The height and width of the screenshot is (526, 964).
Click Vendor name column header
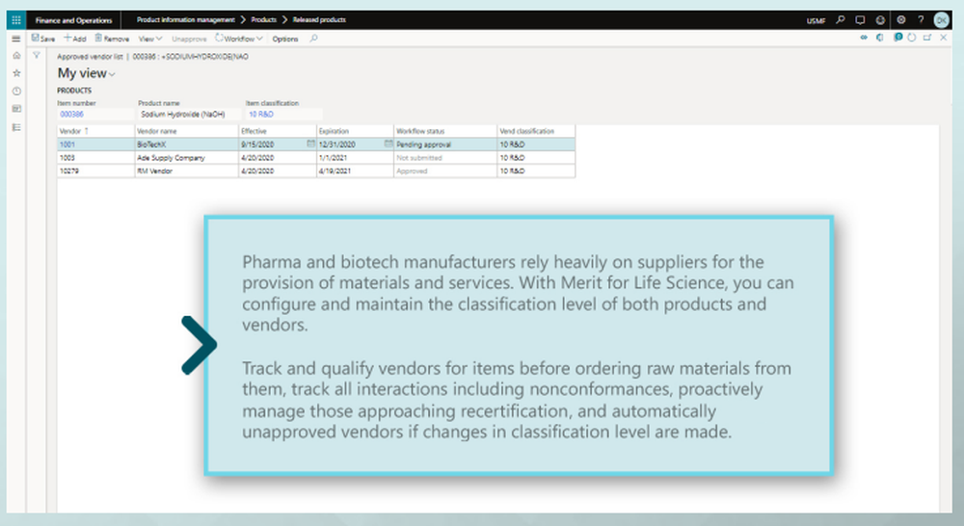[x=186, y=131]
